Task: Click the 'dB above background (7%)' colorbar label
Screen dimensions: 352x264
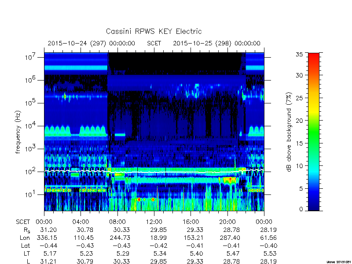Action: point(289,132)
